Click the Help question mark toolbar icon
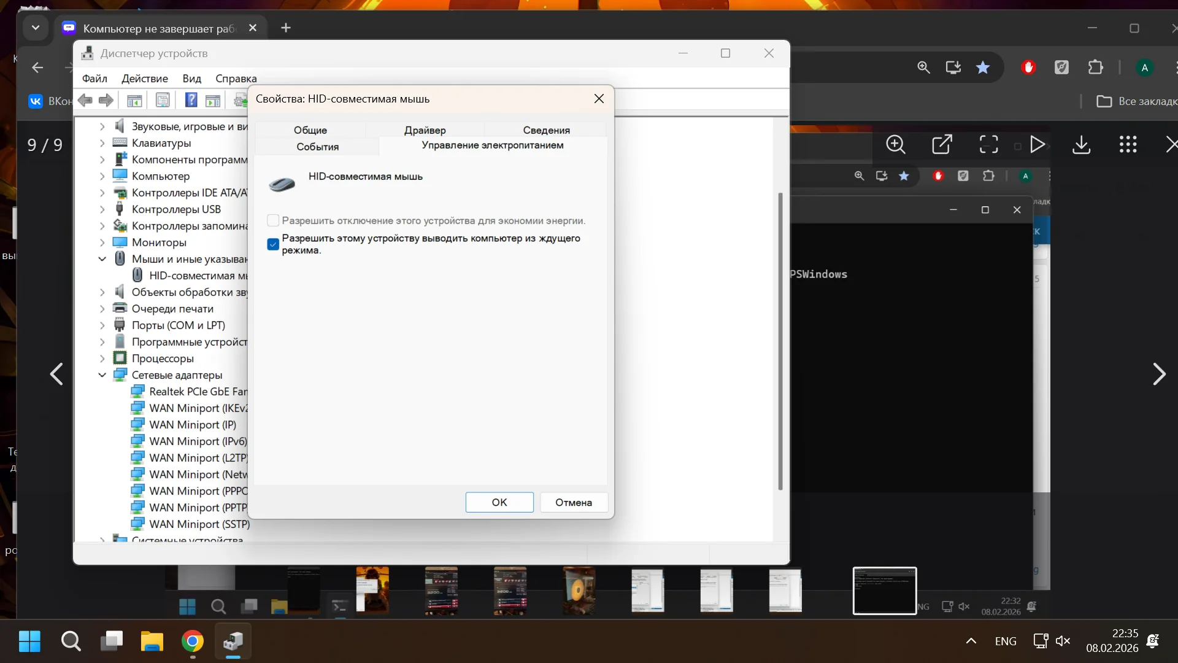Image resolution: width=1178 pixels, height=663 pixels. tap(191, 100)
